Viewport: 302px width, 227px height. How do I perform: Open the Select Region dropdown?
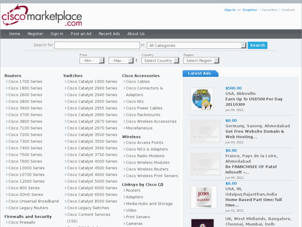click(201, 60)
